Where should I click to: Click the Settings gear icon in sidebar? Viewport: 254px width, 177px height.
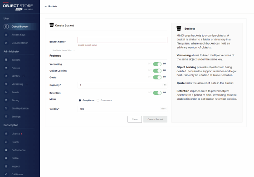(x=6, y=116)
